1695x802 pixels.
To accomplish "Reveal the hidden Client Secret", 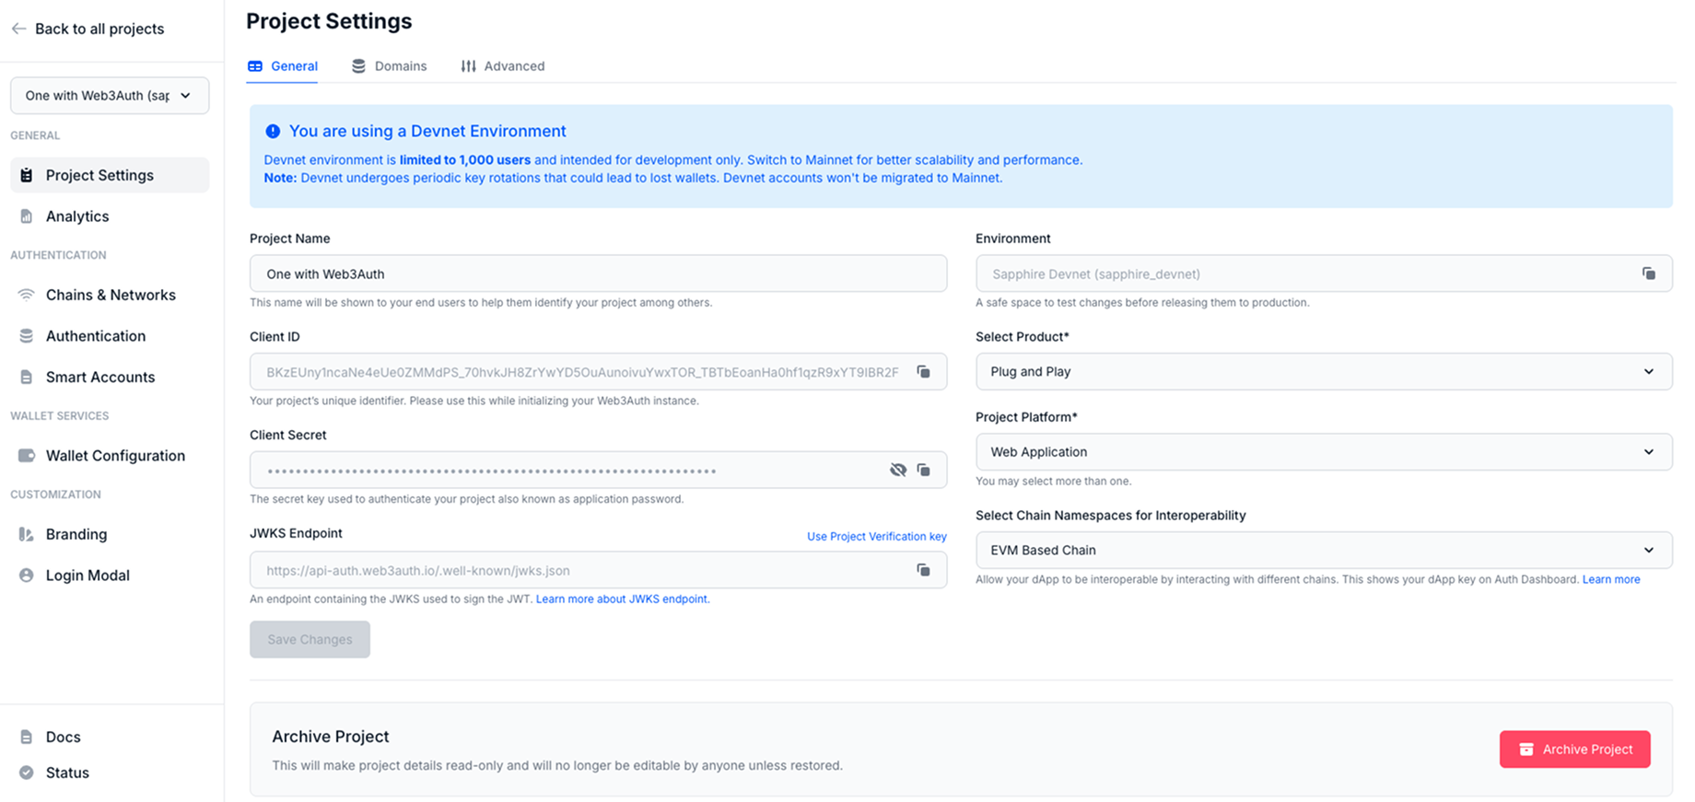I will point(898,470).
